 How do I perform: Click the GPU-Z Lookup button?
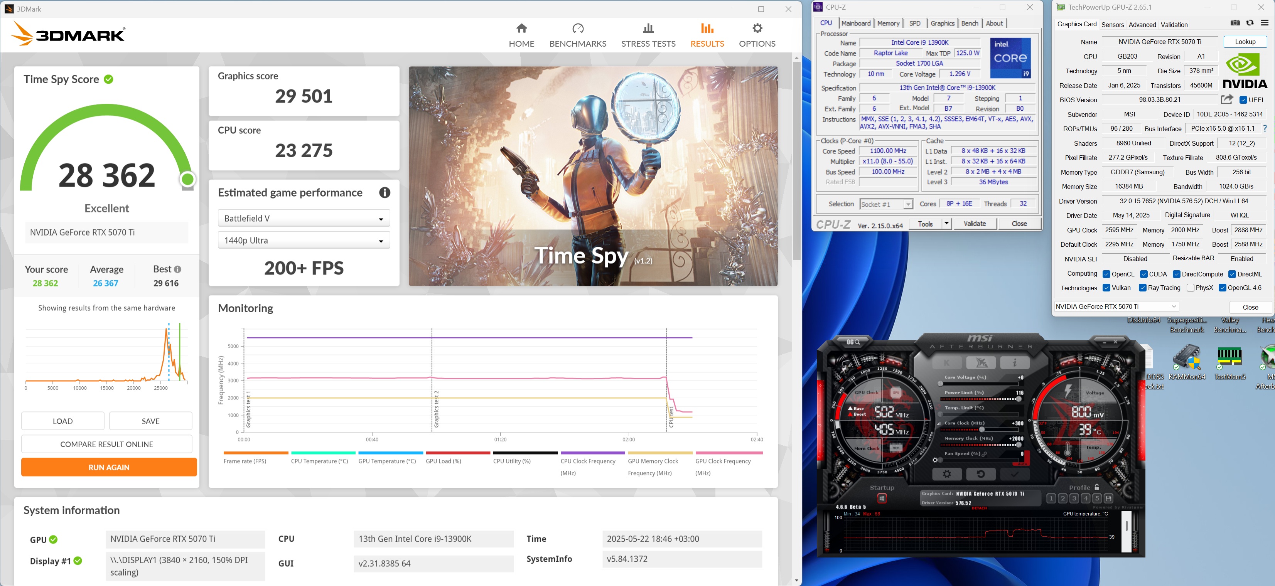(1245, 42)
